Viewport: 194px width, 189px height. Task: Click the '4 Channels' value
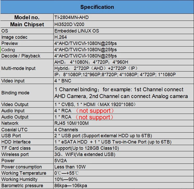click(x=66, y=129)
